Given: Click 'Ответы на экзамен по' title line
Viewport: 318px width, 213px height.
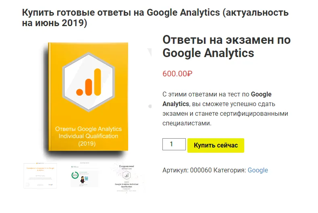Looking at the screenshot, I should point(226,40).
